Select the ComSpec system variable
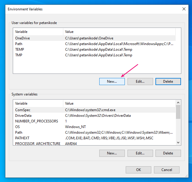Viewport: 192px width, 182px height. (x=23, y=110)
